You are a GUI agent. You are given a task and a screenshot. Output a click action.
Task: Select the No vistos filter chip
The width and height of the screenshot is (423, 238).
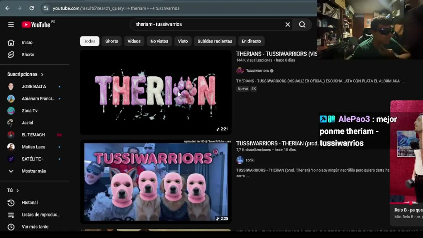(159, 41)
